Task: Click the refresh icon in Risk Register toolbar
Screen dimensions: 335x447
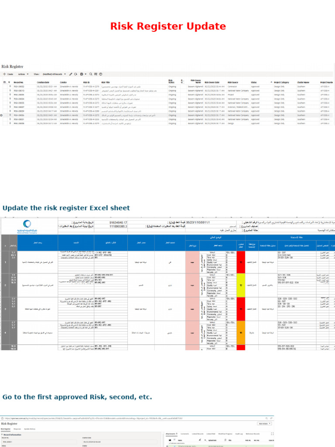Action: 75,74
